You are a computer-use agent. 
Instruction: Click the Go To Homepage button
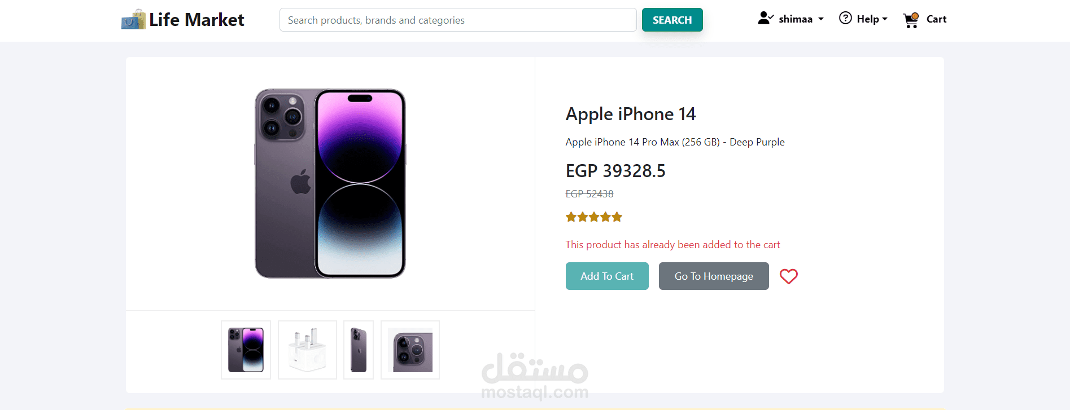pyautogui.click(x=714, y=276)
